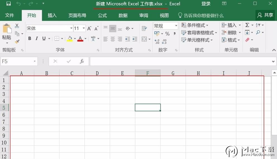The width and height of the screenshot is (277, 159).
Task: Switch to 插入 ribbon tab
Action: 52,16
